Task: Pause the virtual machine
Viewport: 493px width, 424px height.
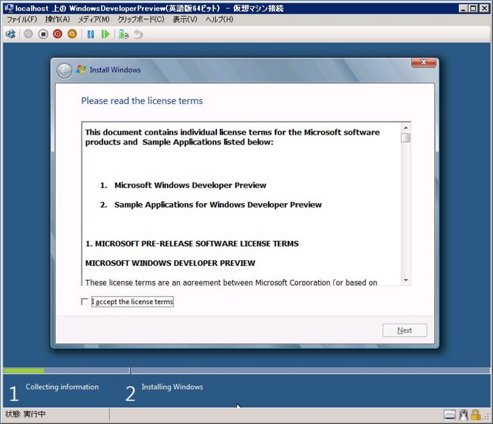Action: point(91,34)
